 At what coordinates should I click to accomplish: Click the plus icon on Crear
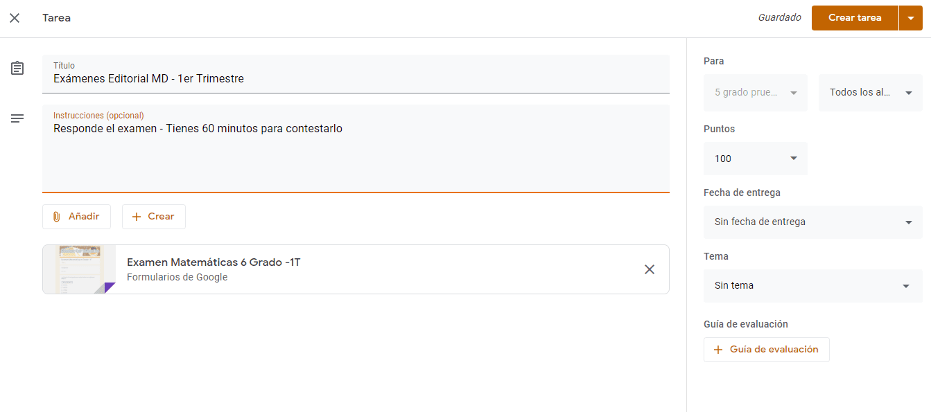[x=137, y=217]
